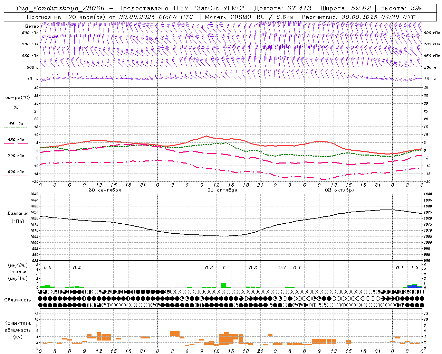Select the provider text ФГБУ "ЗапСиб УГМС"
The height and width of the screenshot is (354, 442).
(208, 8)
